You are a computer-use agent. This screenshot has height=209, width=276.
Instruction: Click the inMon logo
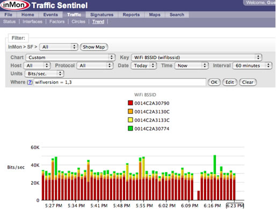[x=15, y=5]
